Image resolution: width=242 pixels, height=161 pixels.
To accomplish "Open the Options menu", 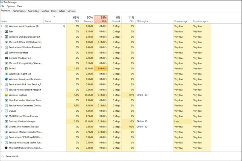I will pyautogui.click(x=10, y=6).
